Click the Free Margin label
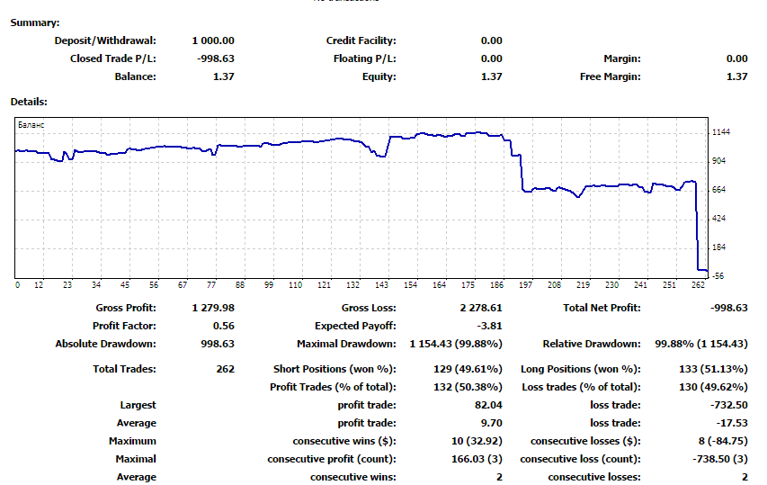 pyautogui.click(x=610, y=76)
